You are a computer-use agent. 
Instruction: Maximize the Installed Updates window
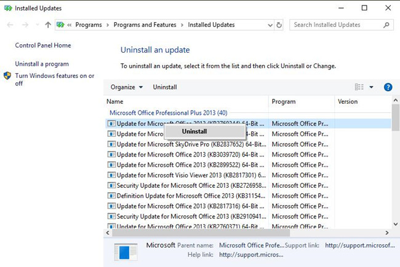364,8
